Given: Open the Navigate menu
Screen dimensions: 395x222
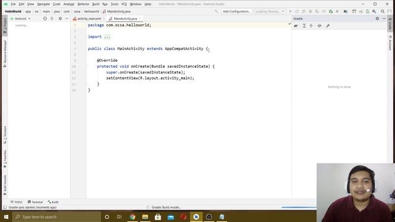Looking at the screenshot, I should pyautogui.click(x=43, y=4).
